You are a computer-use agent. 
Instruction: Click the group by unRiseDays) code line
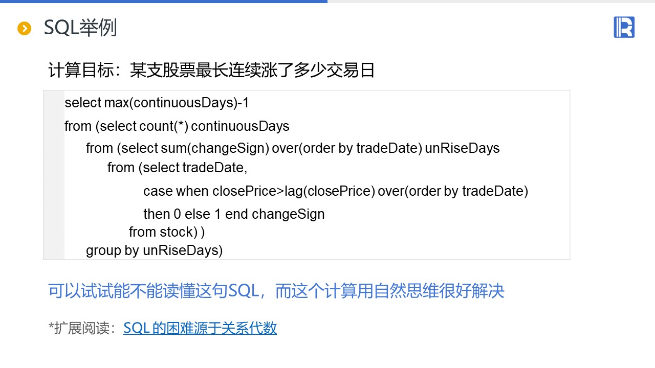pos(154,250)
